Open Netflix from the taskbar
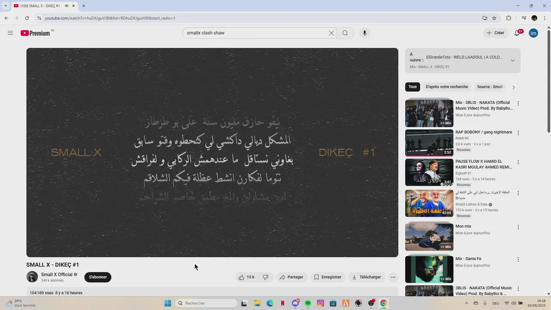This screenshot has height=310, width=551. (282, 303)
